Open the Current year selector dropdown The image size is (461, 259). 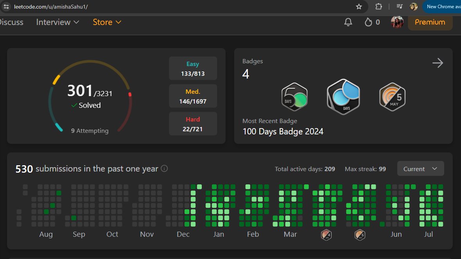[x=420, y=168]
